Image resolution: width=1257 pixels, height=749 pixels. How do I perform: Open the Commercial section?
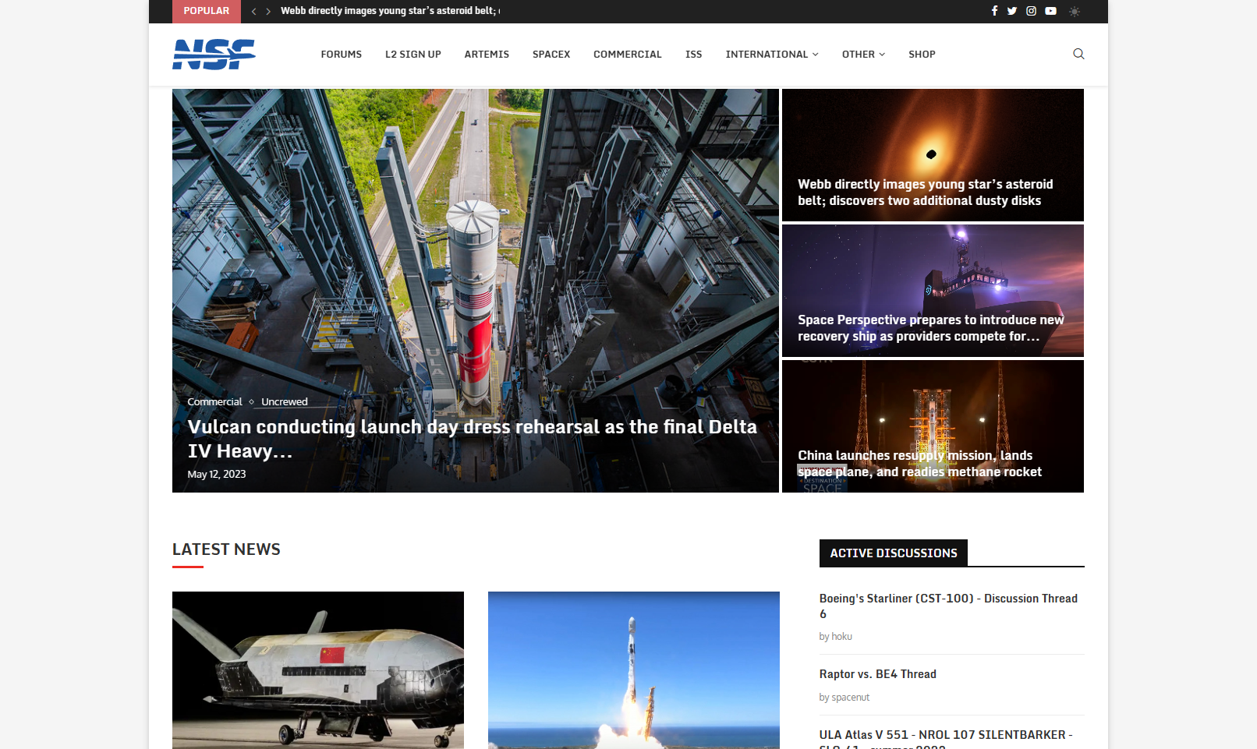point(628,55)
